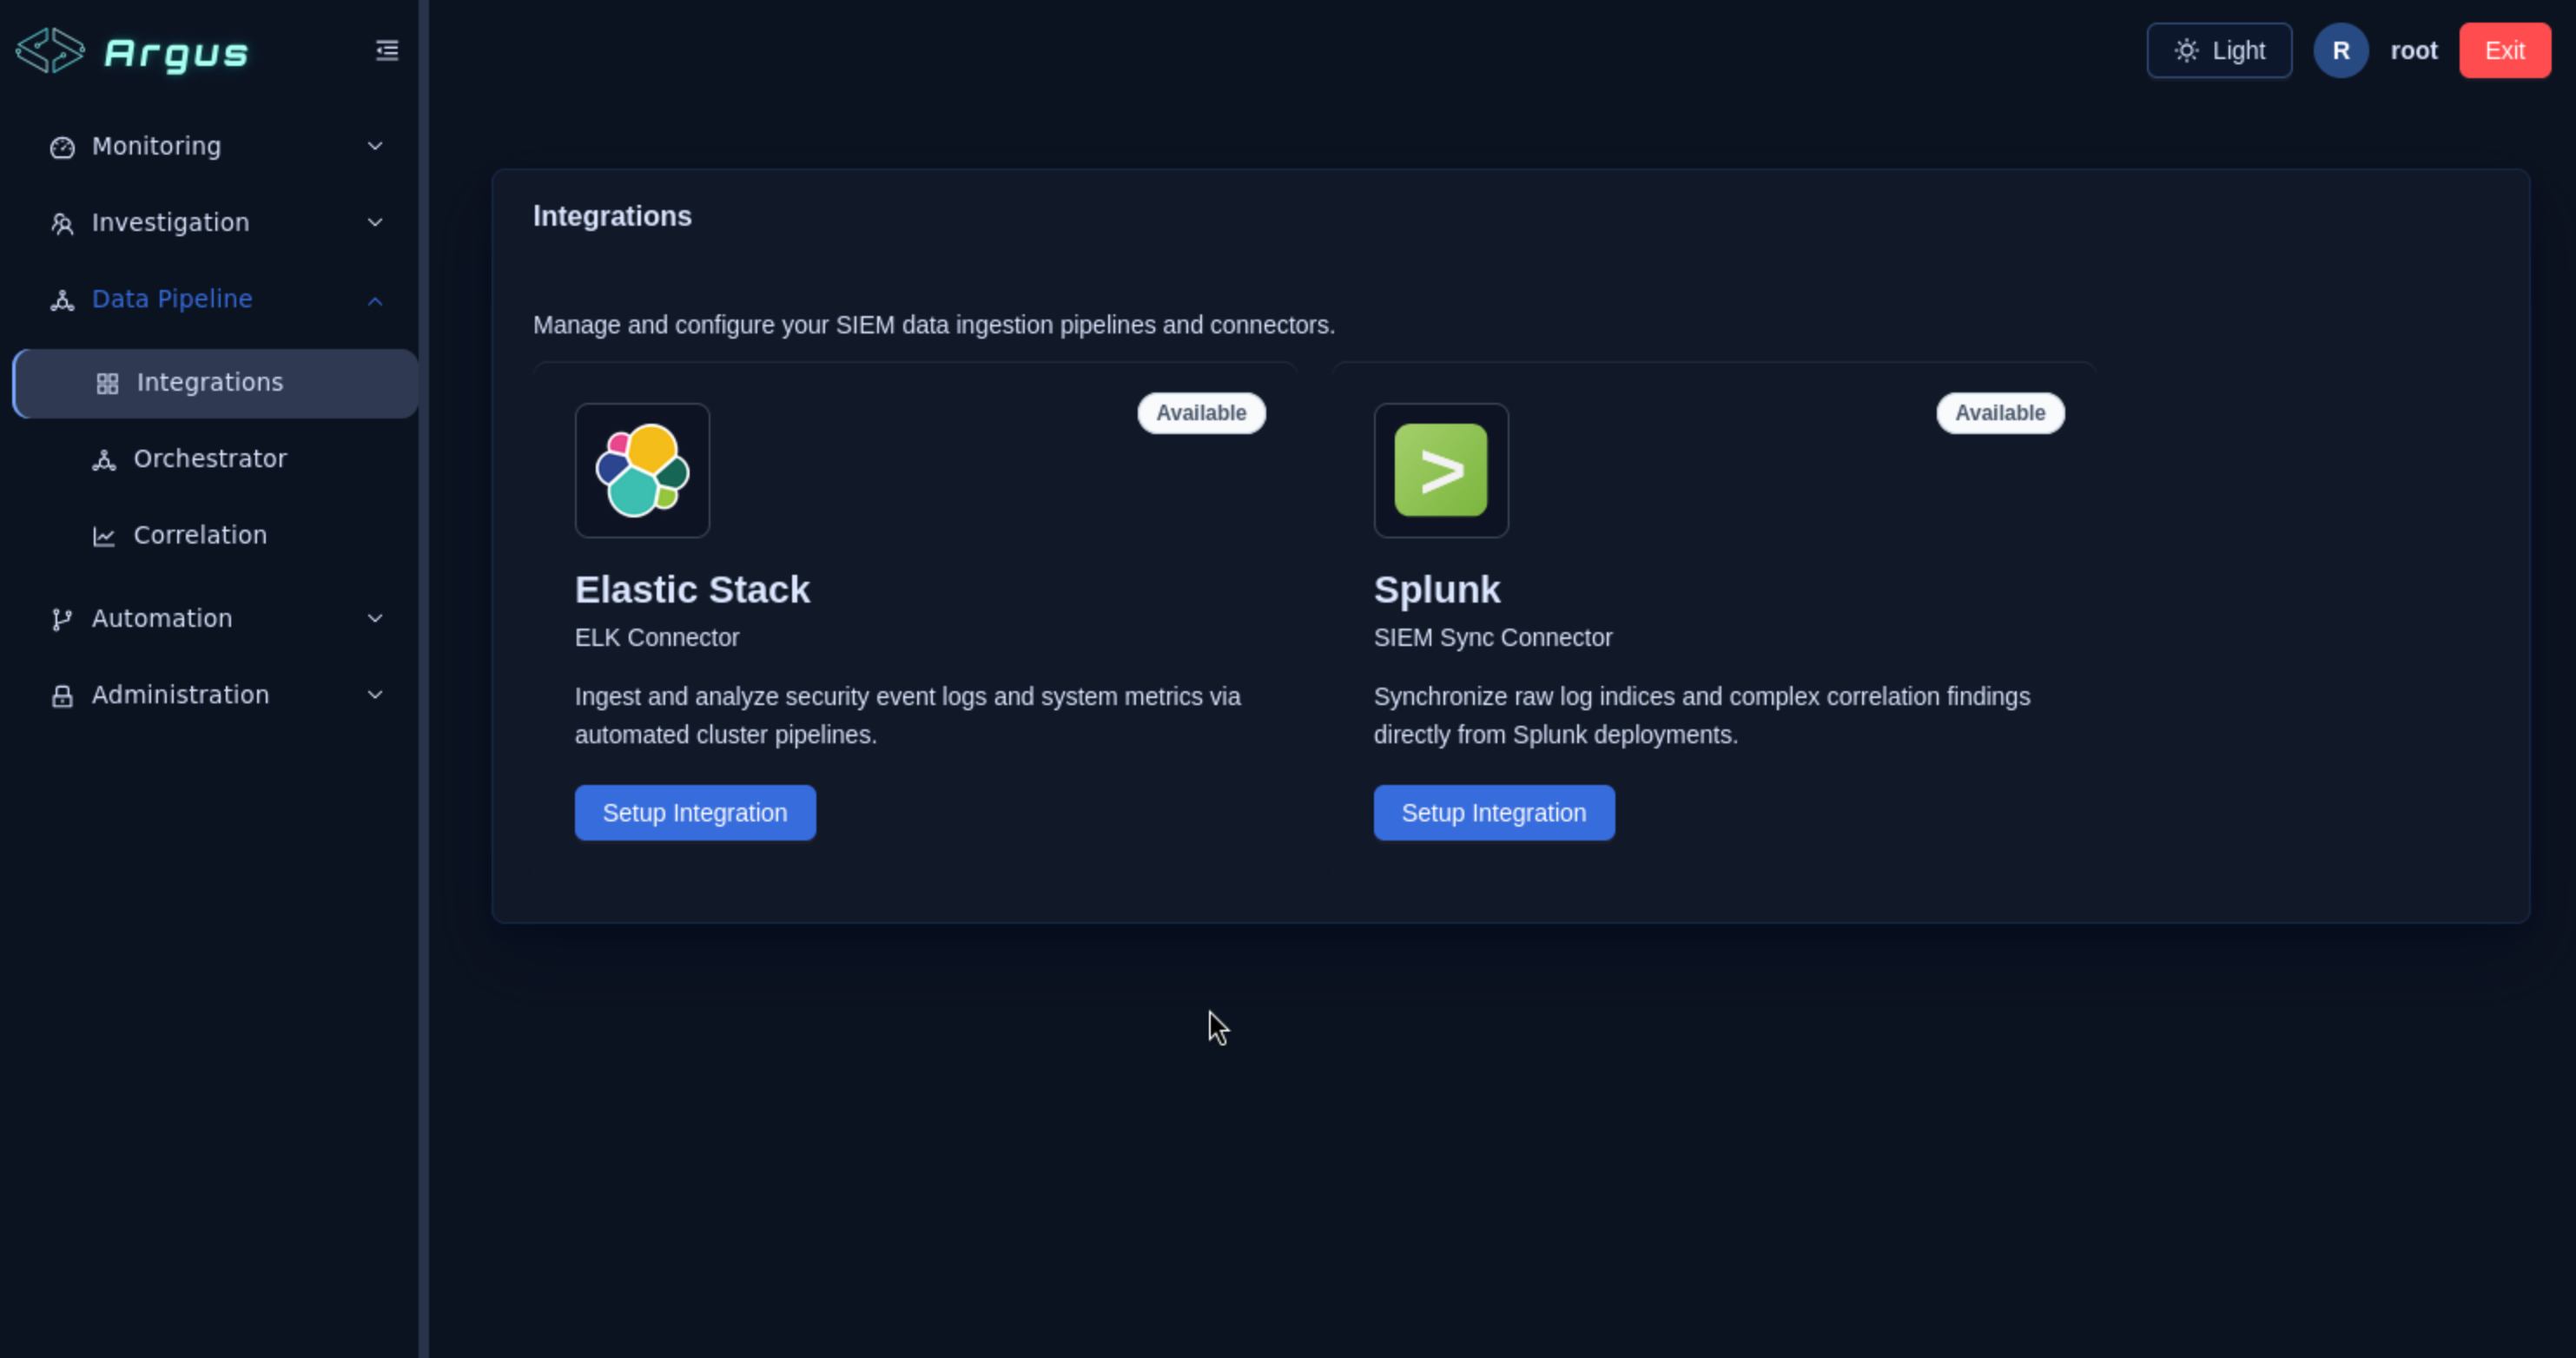Image resolution: width=2576 pixels, height=1358 pixels.
Task: Click the Available badge on Splunk
Action: (2000, 413)
